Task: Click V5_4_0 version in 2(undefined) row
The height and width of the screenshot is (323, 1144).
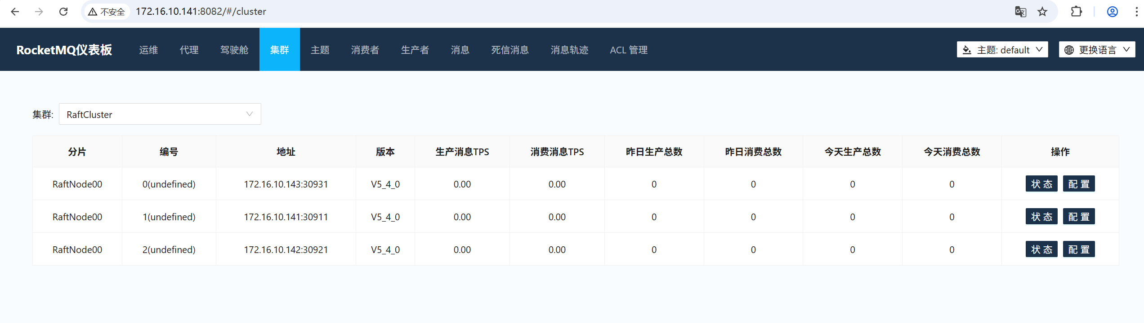Action: click(x=385, y=249)
